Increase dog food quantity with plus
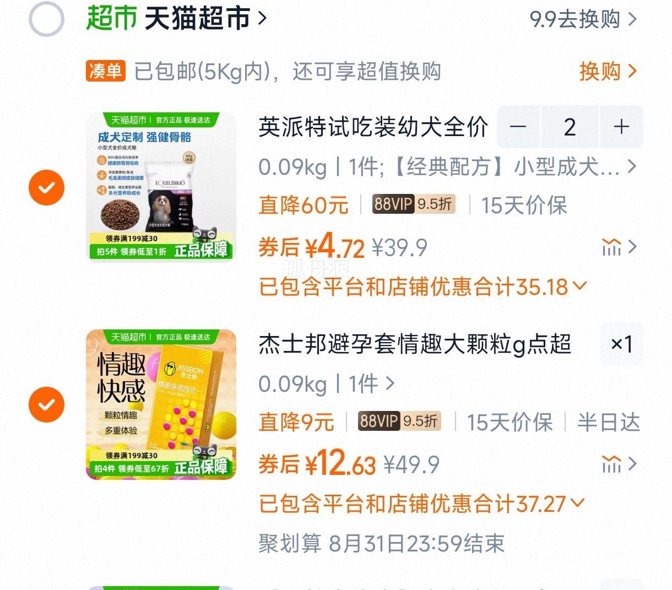Viewport: 672px width, 590px height. (x=621, y=127)
